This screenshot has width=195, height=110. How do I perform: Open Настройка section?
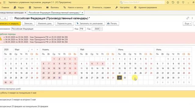coord(122,7)
